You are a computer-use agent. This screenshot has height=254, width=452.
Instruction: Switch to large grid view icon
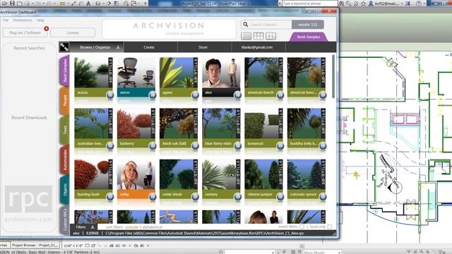tap(270, 36)
